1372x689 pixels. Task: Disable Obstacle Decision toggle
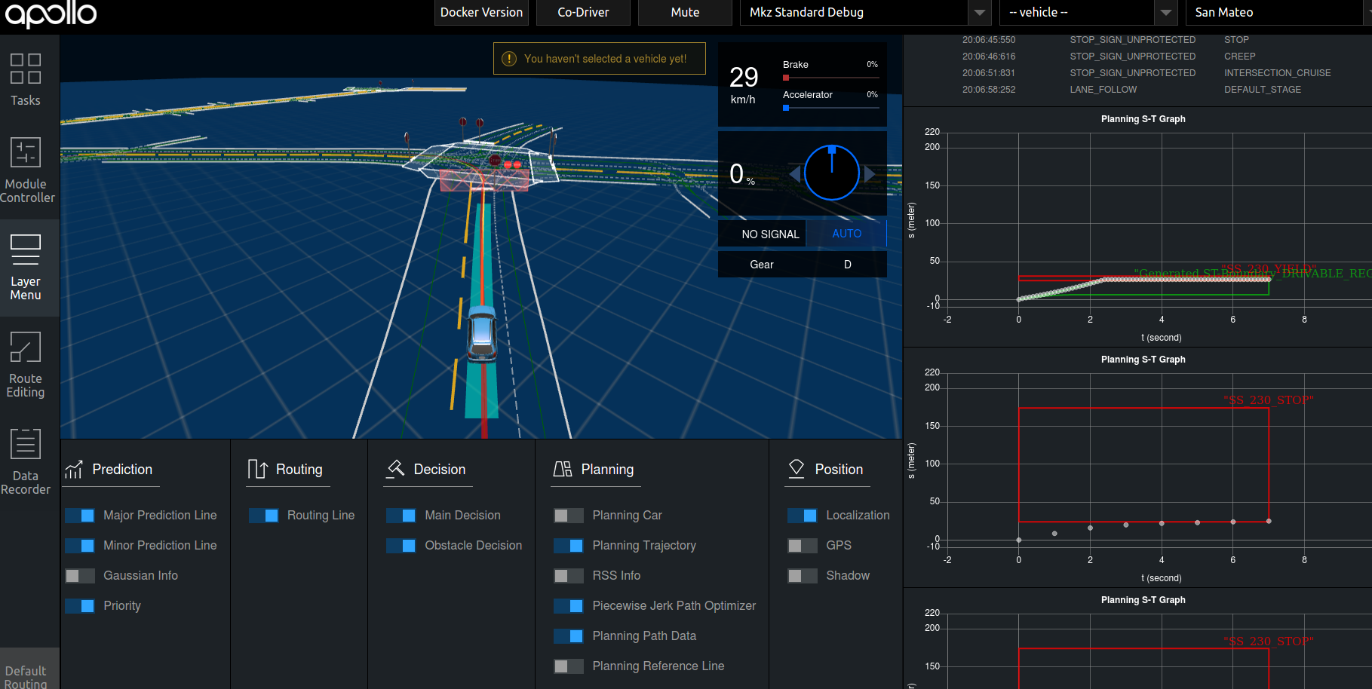coord(401,546)
